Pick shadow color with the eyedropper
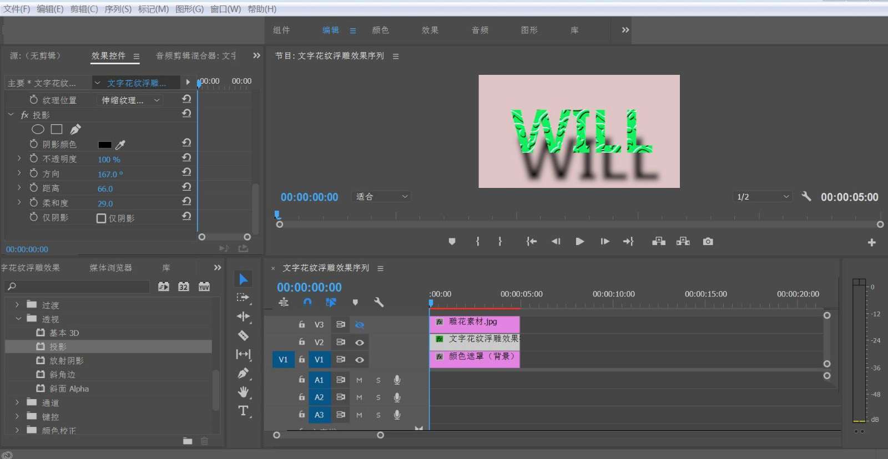The image size is (888, 459). pyautogui.click(x=120, y=145)
